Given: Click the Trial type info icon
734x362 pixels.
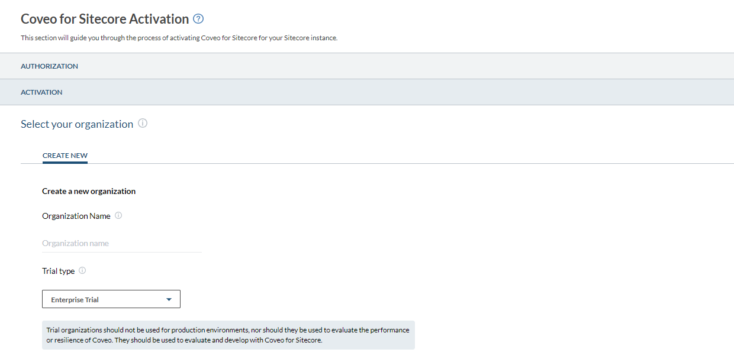Looking at the screenshot, I should coord(82,270).
